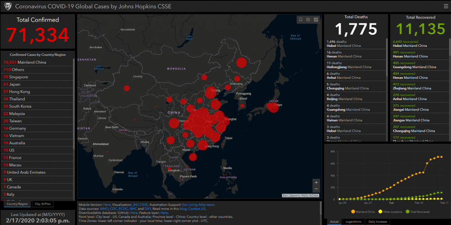Select the 710 Others row
This screenshot has height=225, width=451.
[x=37, y=69]
